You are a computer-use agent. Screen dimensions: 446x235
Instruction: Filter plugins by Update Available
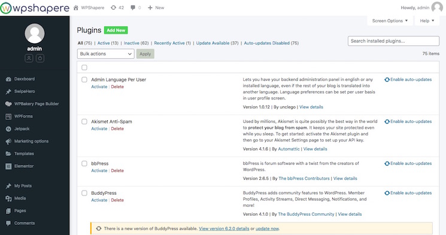pos(217,43)
